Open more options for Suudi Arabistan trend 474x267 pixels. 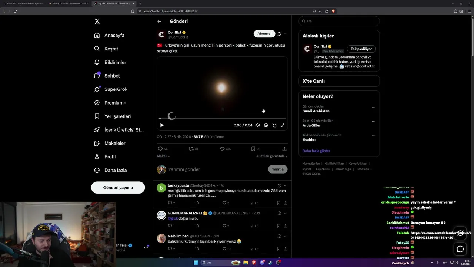(x=373, y=107)
